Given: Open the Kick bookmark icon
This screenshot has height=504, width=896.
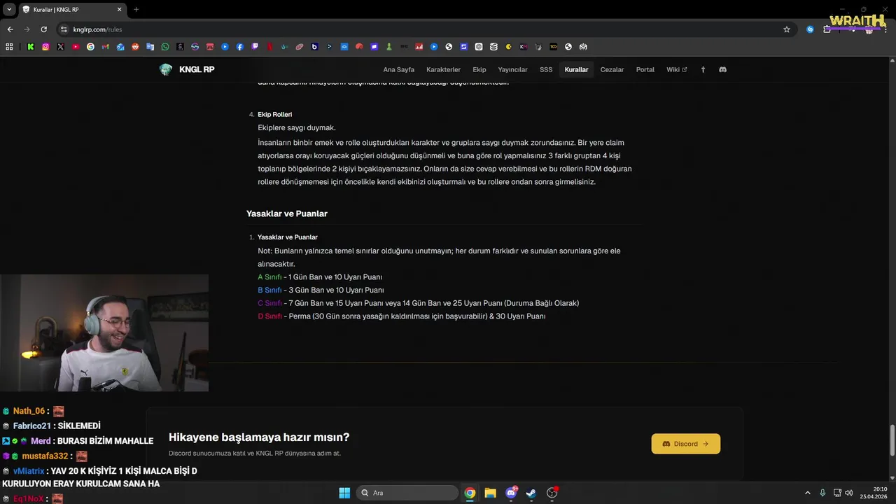Looking at the screenshot, I should point(30,47).
